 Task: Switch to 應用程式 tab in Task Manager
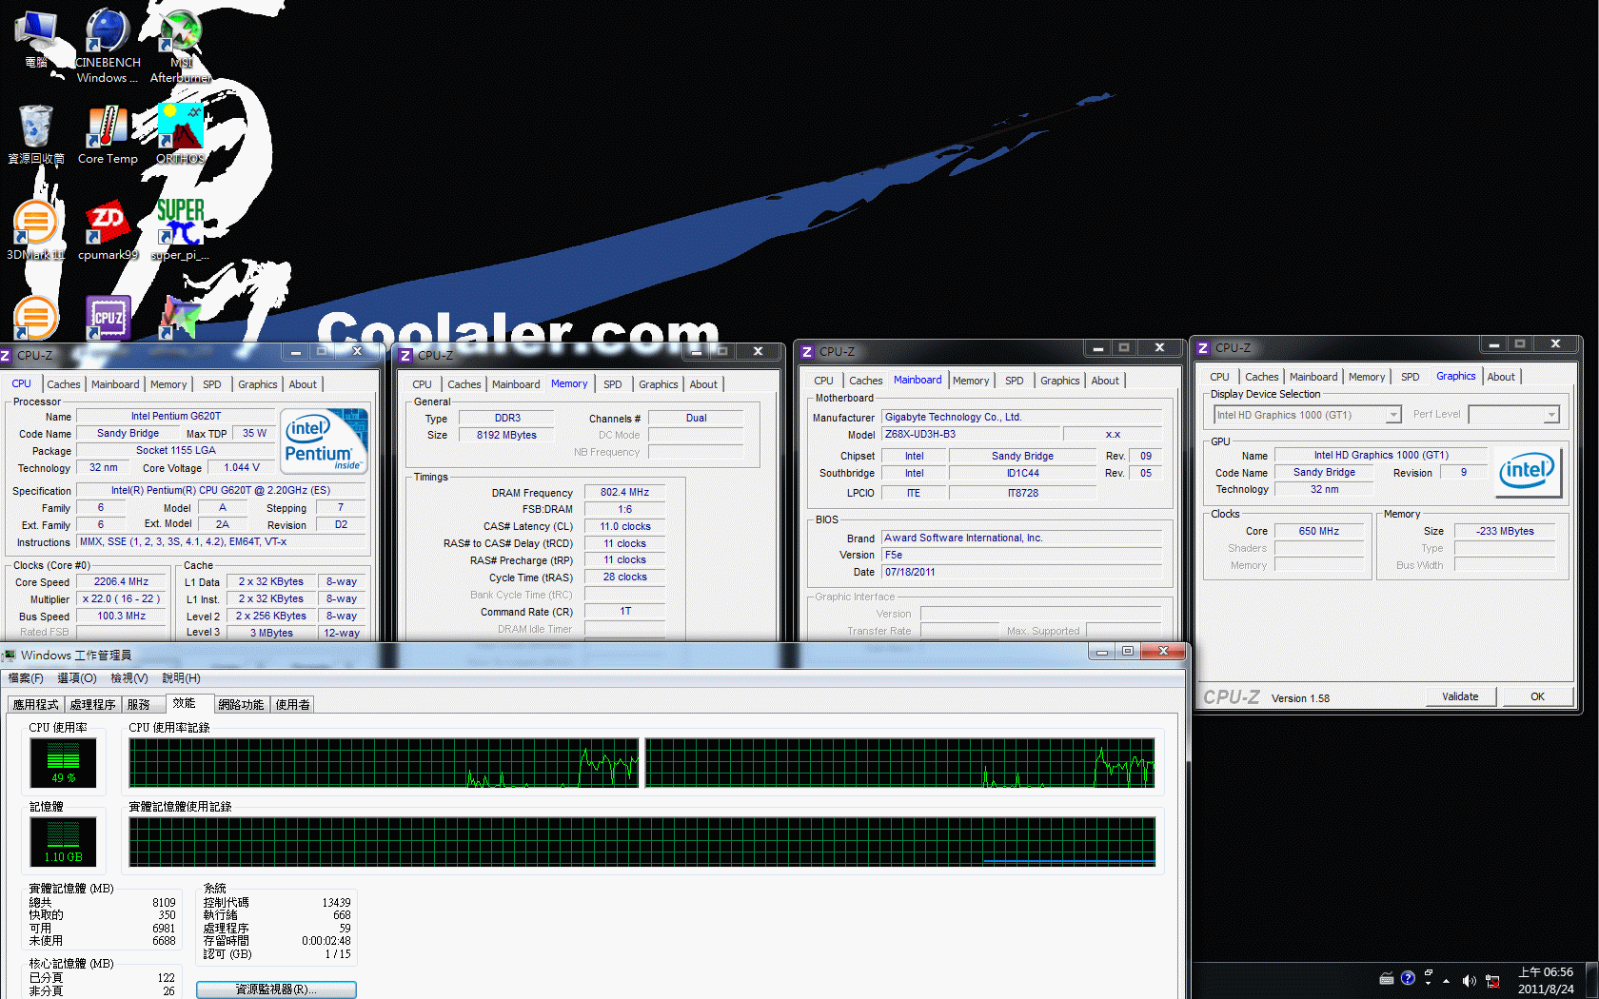point(35,705)
